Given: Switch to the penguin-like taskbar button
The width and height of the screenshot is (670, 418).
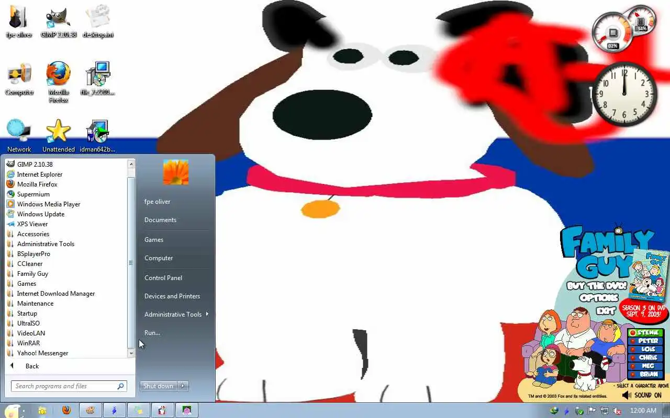Looking at the screenshot, I should coord(162,411).
